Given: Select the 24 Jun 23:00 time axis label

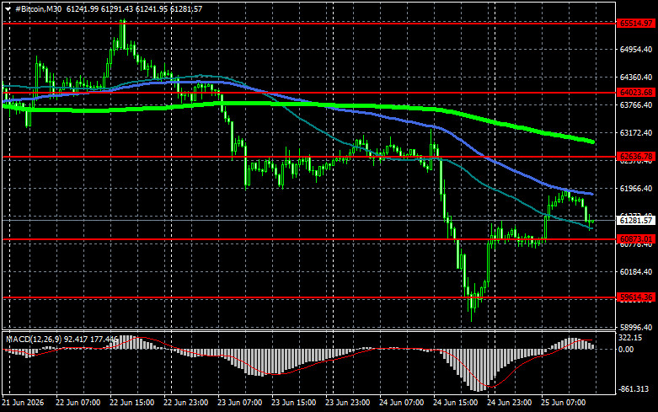Looking at the screenshot, I should point(510,403).
